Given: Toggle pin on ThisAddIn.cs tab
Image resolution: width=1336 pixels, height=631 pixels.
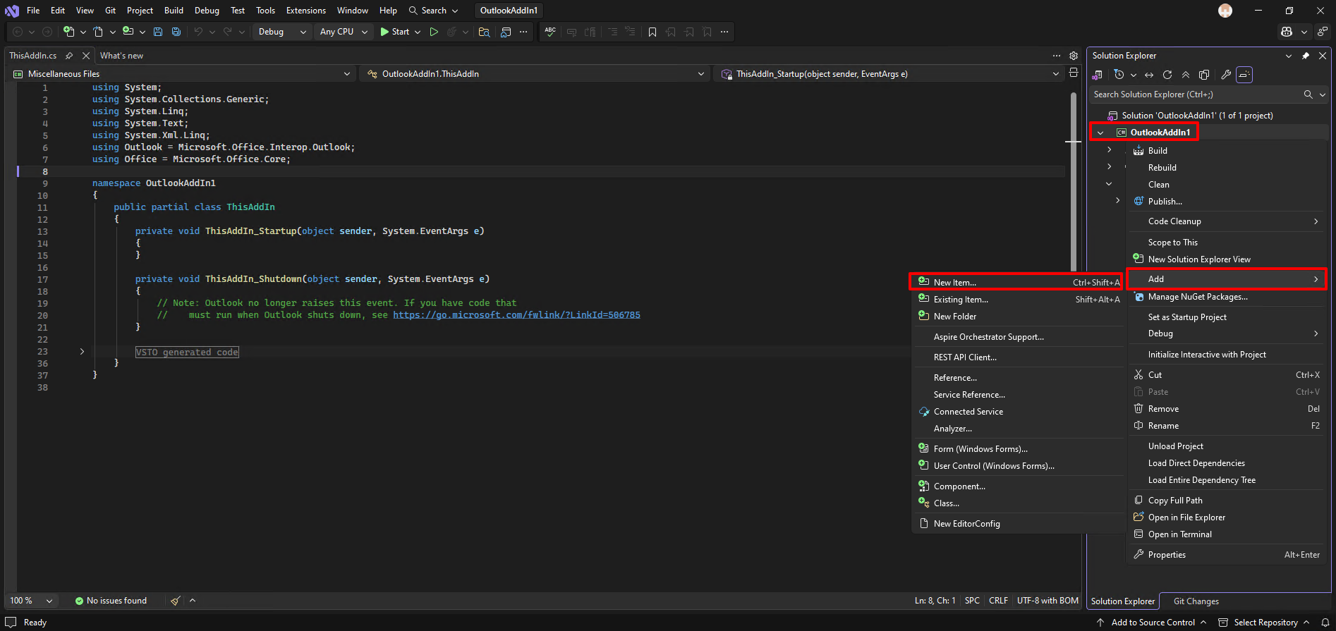Looking at the screenshot, I should point(69,56).
